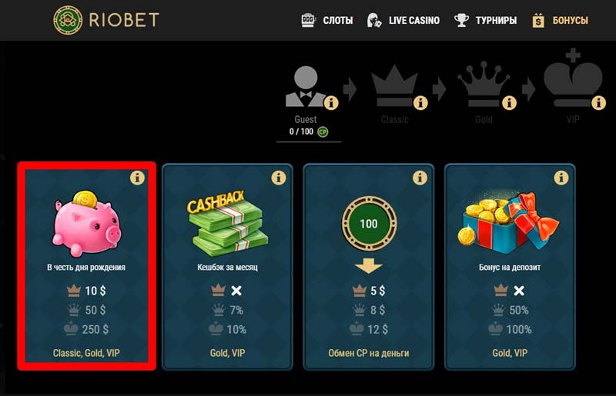Viewport: 616px width, 396px height.
Task: Select the Guest avatar status icon
Action: 306,86
